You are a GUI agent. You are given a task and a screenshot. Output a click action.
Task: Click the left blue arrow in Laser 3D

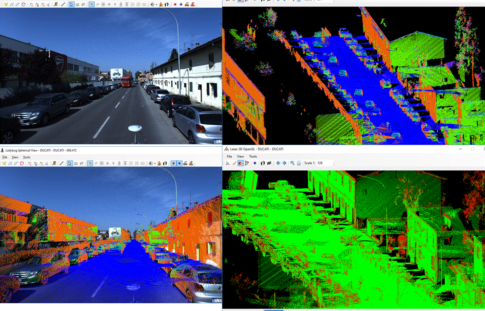click(x=278, y=163)
